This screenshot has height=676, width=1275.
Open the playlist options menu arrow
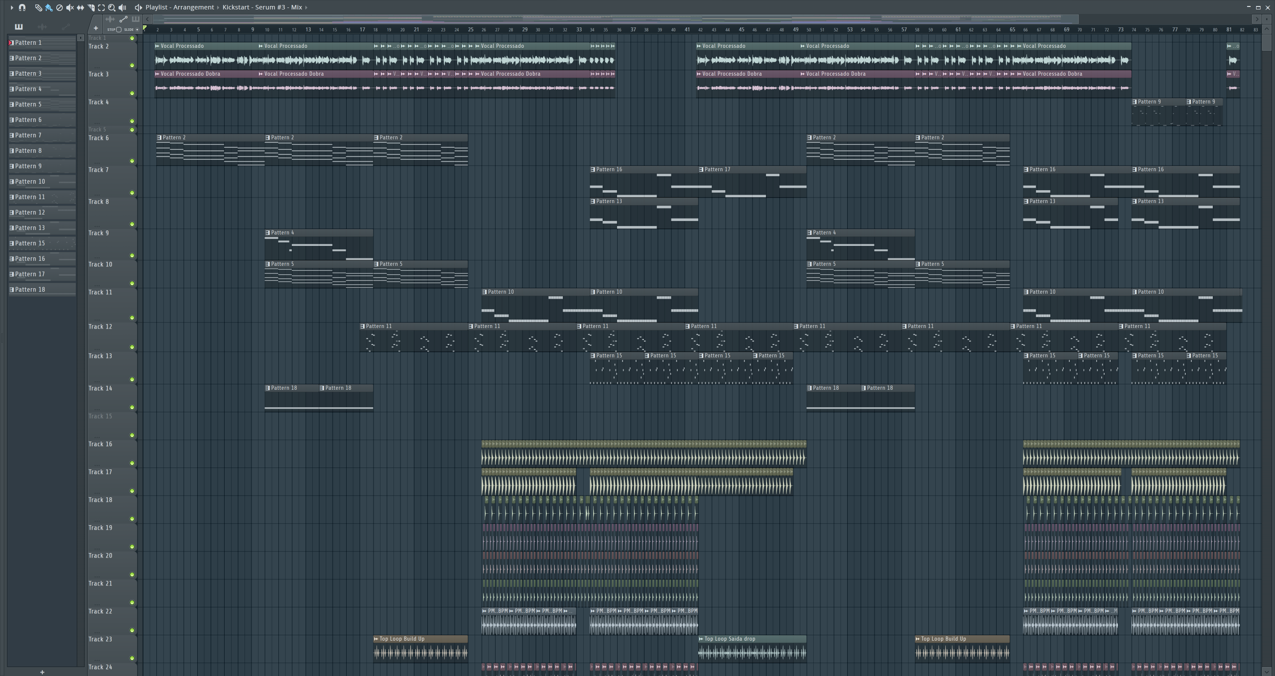pyautogui.click(x=11, y=7)
